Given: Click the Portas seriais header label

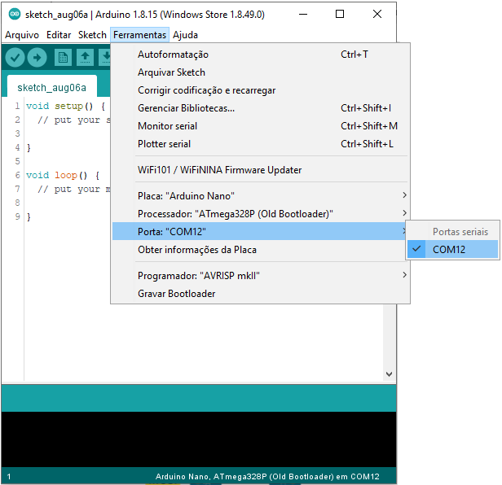Looking at the screenshot, I should tap(460, 231).
